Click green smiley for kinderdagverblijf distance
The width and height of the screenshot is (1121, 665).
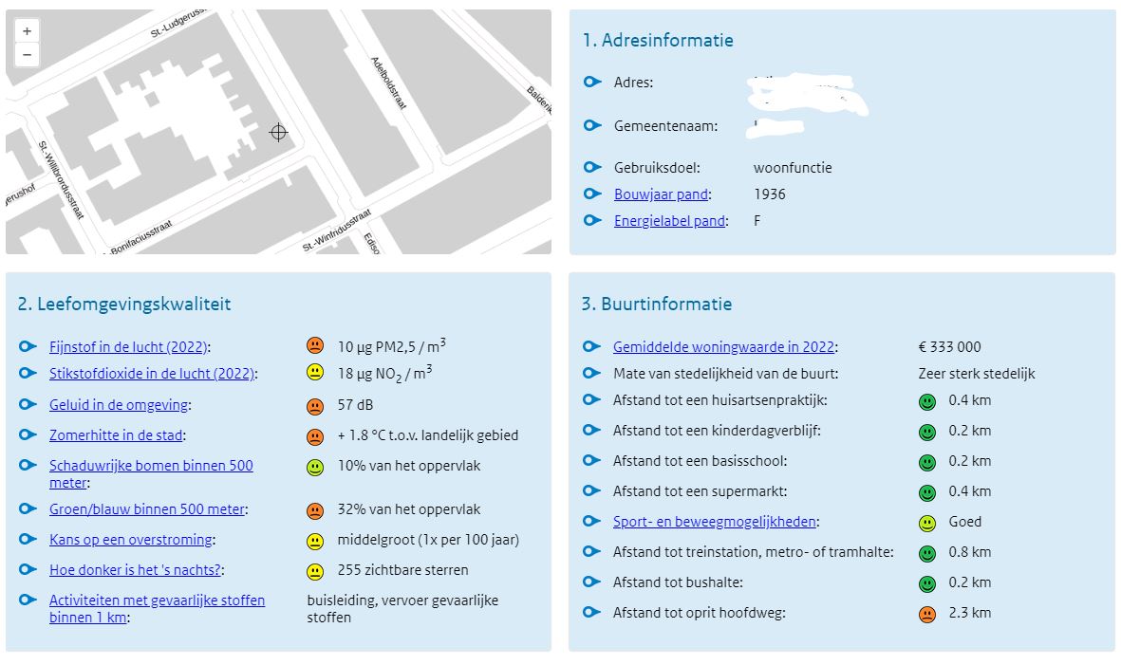tap(927, 433)
